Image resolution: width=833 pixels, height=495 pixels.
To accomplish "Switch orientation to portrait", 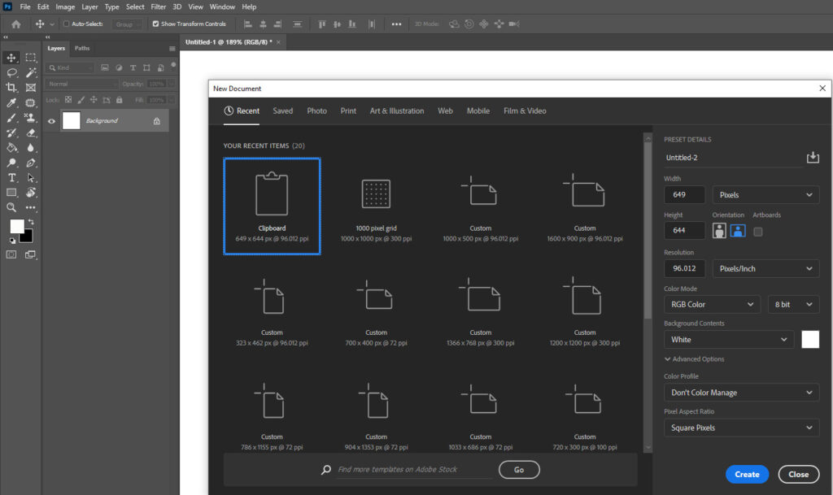I will coord(719,230).
